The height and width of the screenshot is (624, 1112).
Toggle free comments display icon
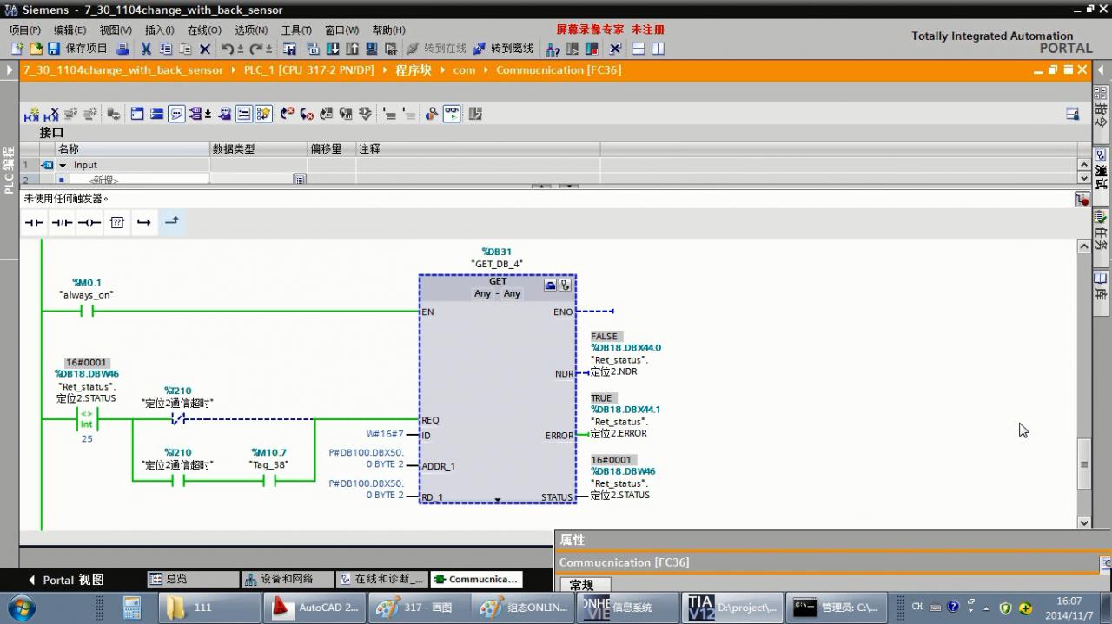tap(176, 114)
